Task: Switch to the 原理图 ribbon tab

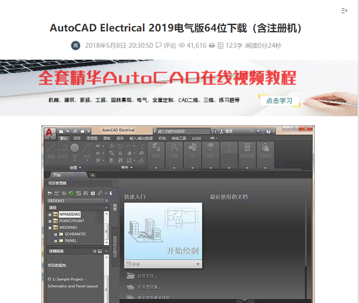Action: pos(92,138)
